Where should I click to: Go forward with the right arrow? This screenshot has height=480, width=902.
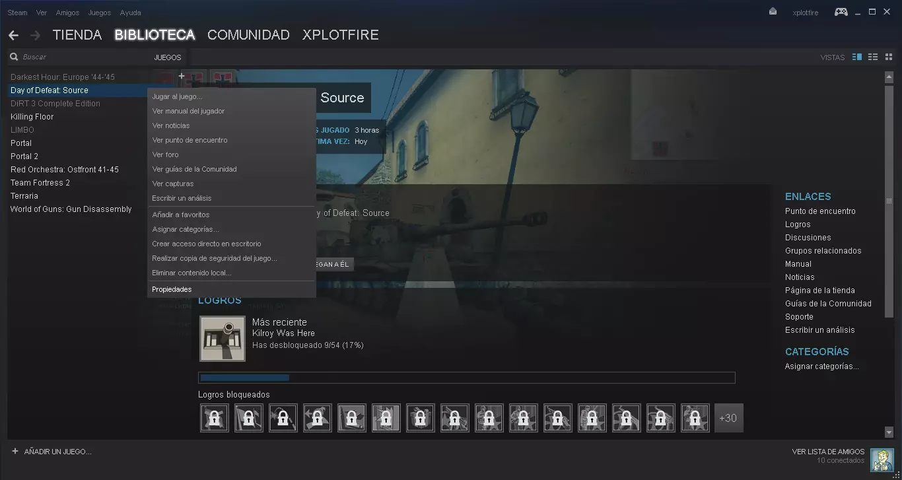coord(35,35)
